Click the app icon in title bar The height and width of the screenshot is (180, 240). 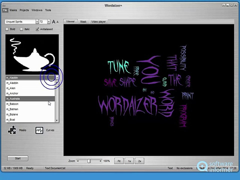pyautogui.click(x=4, y=5)
